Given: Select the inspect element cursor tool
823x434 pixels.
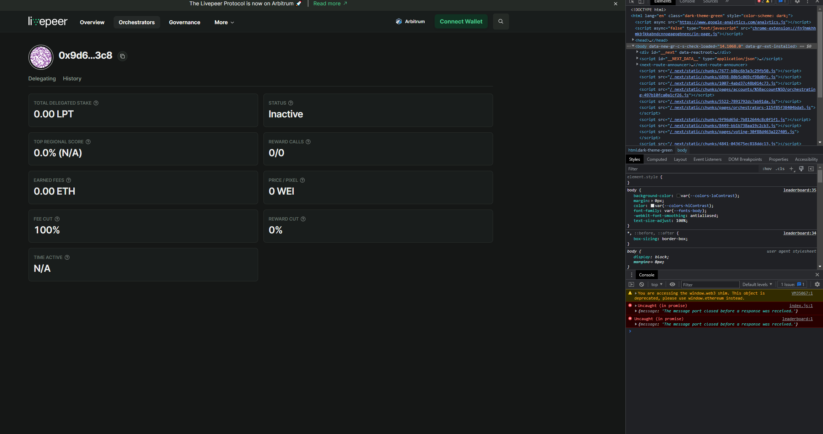Looking at the screenshot, I should tap(631, 2).
